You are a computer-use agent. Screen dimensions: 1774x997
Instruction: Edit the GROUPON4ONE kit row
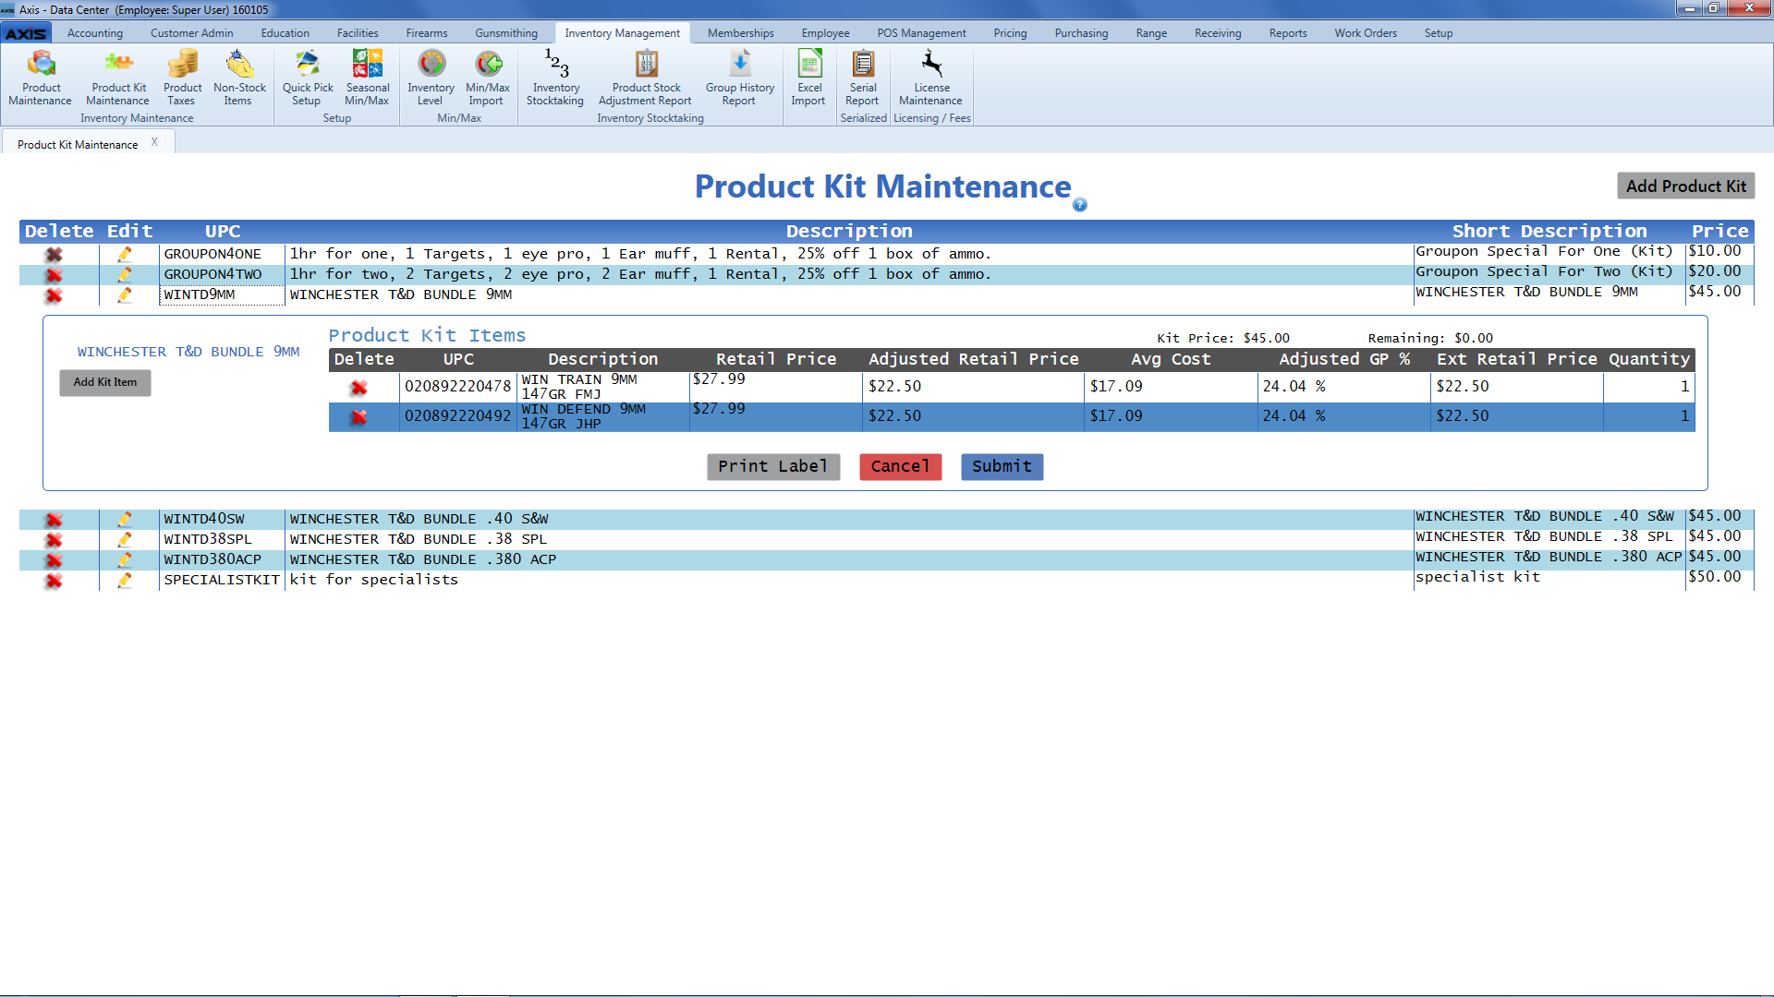(x=125, y=254)
